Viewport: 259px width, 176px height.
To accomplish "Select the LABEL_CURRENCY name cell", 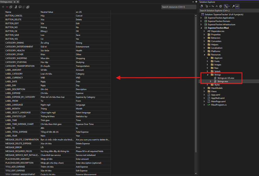I will [x=23, y=77].
